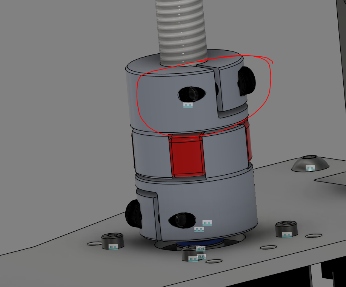346x287 pixels.
Task: Click the joint glyph under the upper hub clamp screw
Action: (188, 105)
